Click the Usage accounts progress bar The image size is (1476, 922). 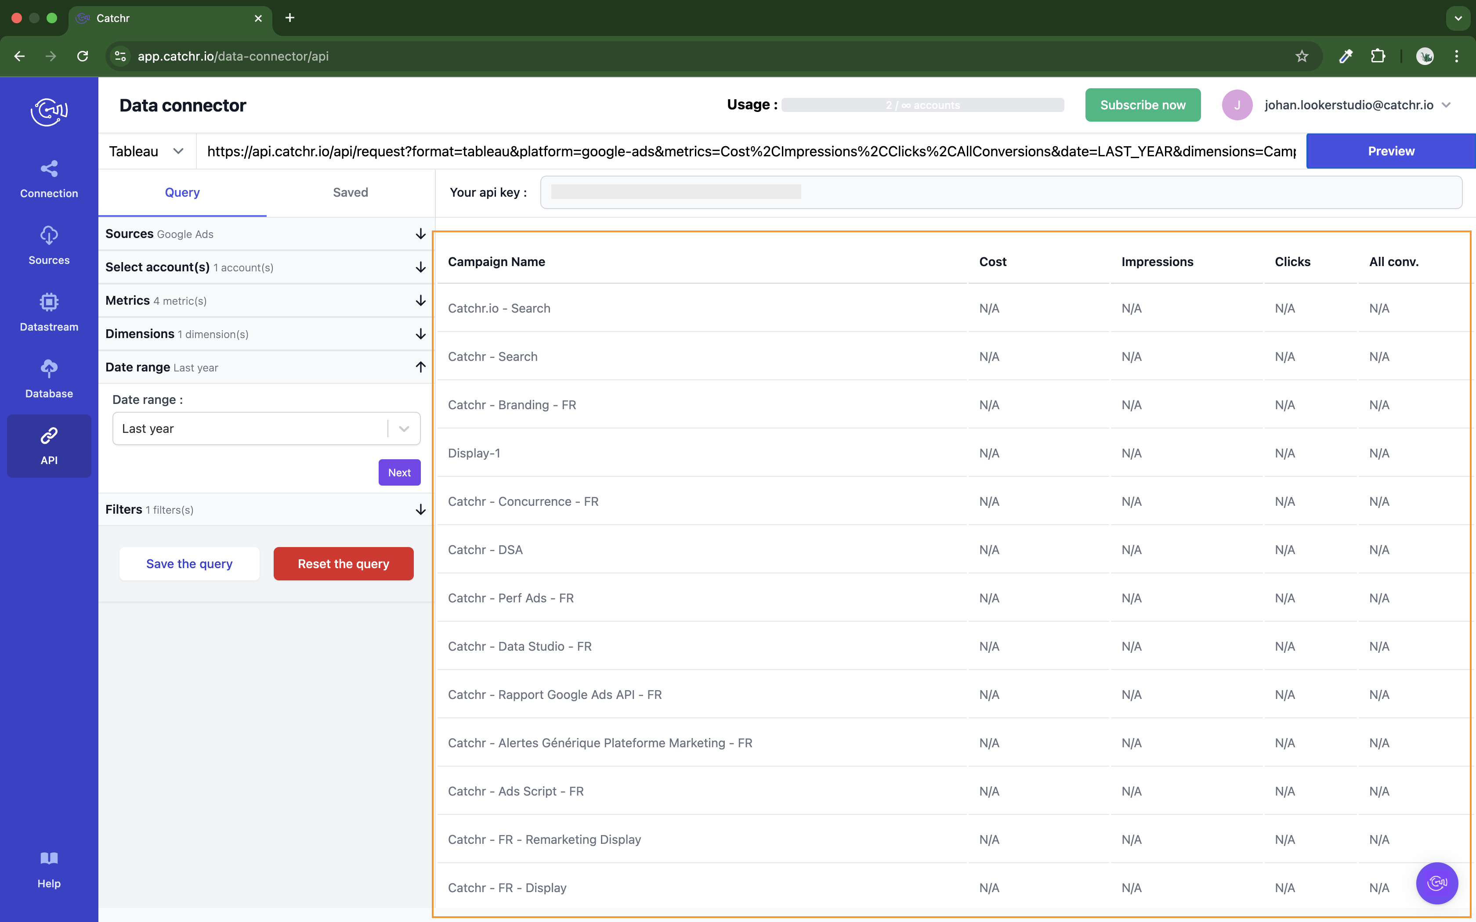(x=922, y=105)
